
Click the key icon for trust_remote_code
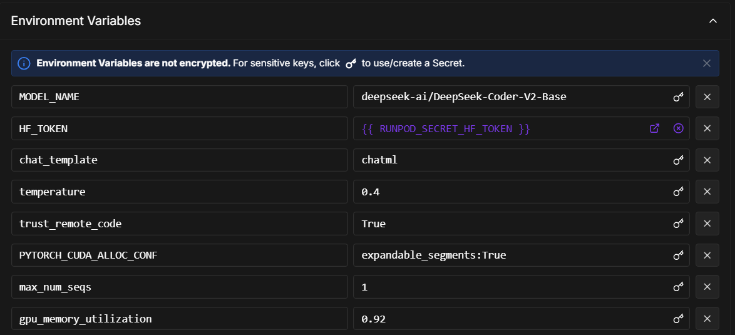pyautogui.click(x=678, y=224)
